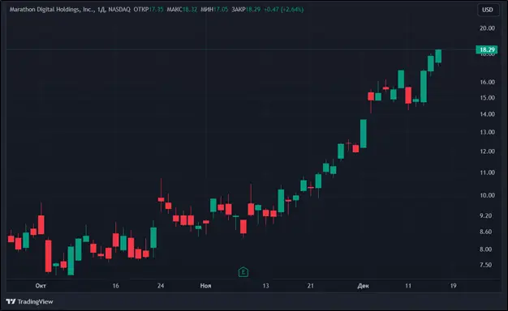Click the ОТКР 17.35 open value
508x311 pixels.
coord(149,10)
